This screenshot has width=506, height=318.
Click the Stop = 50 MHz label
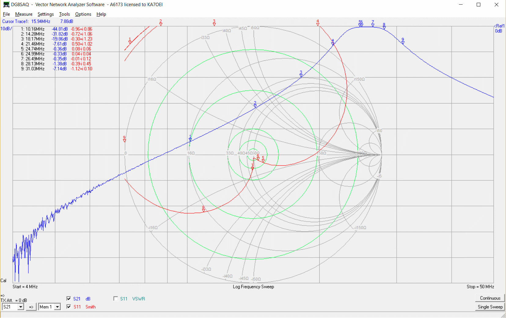pos(480,287)
